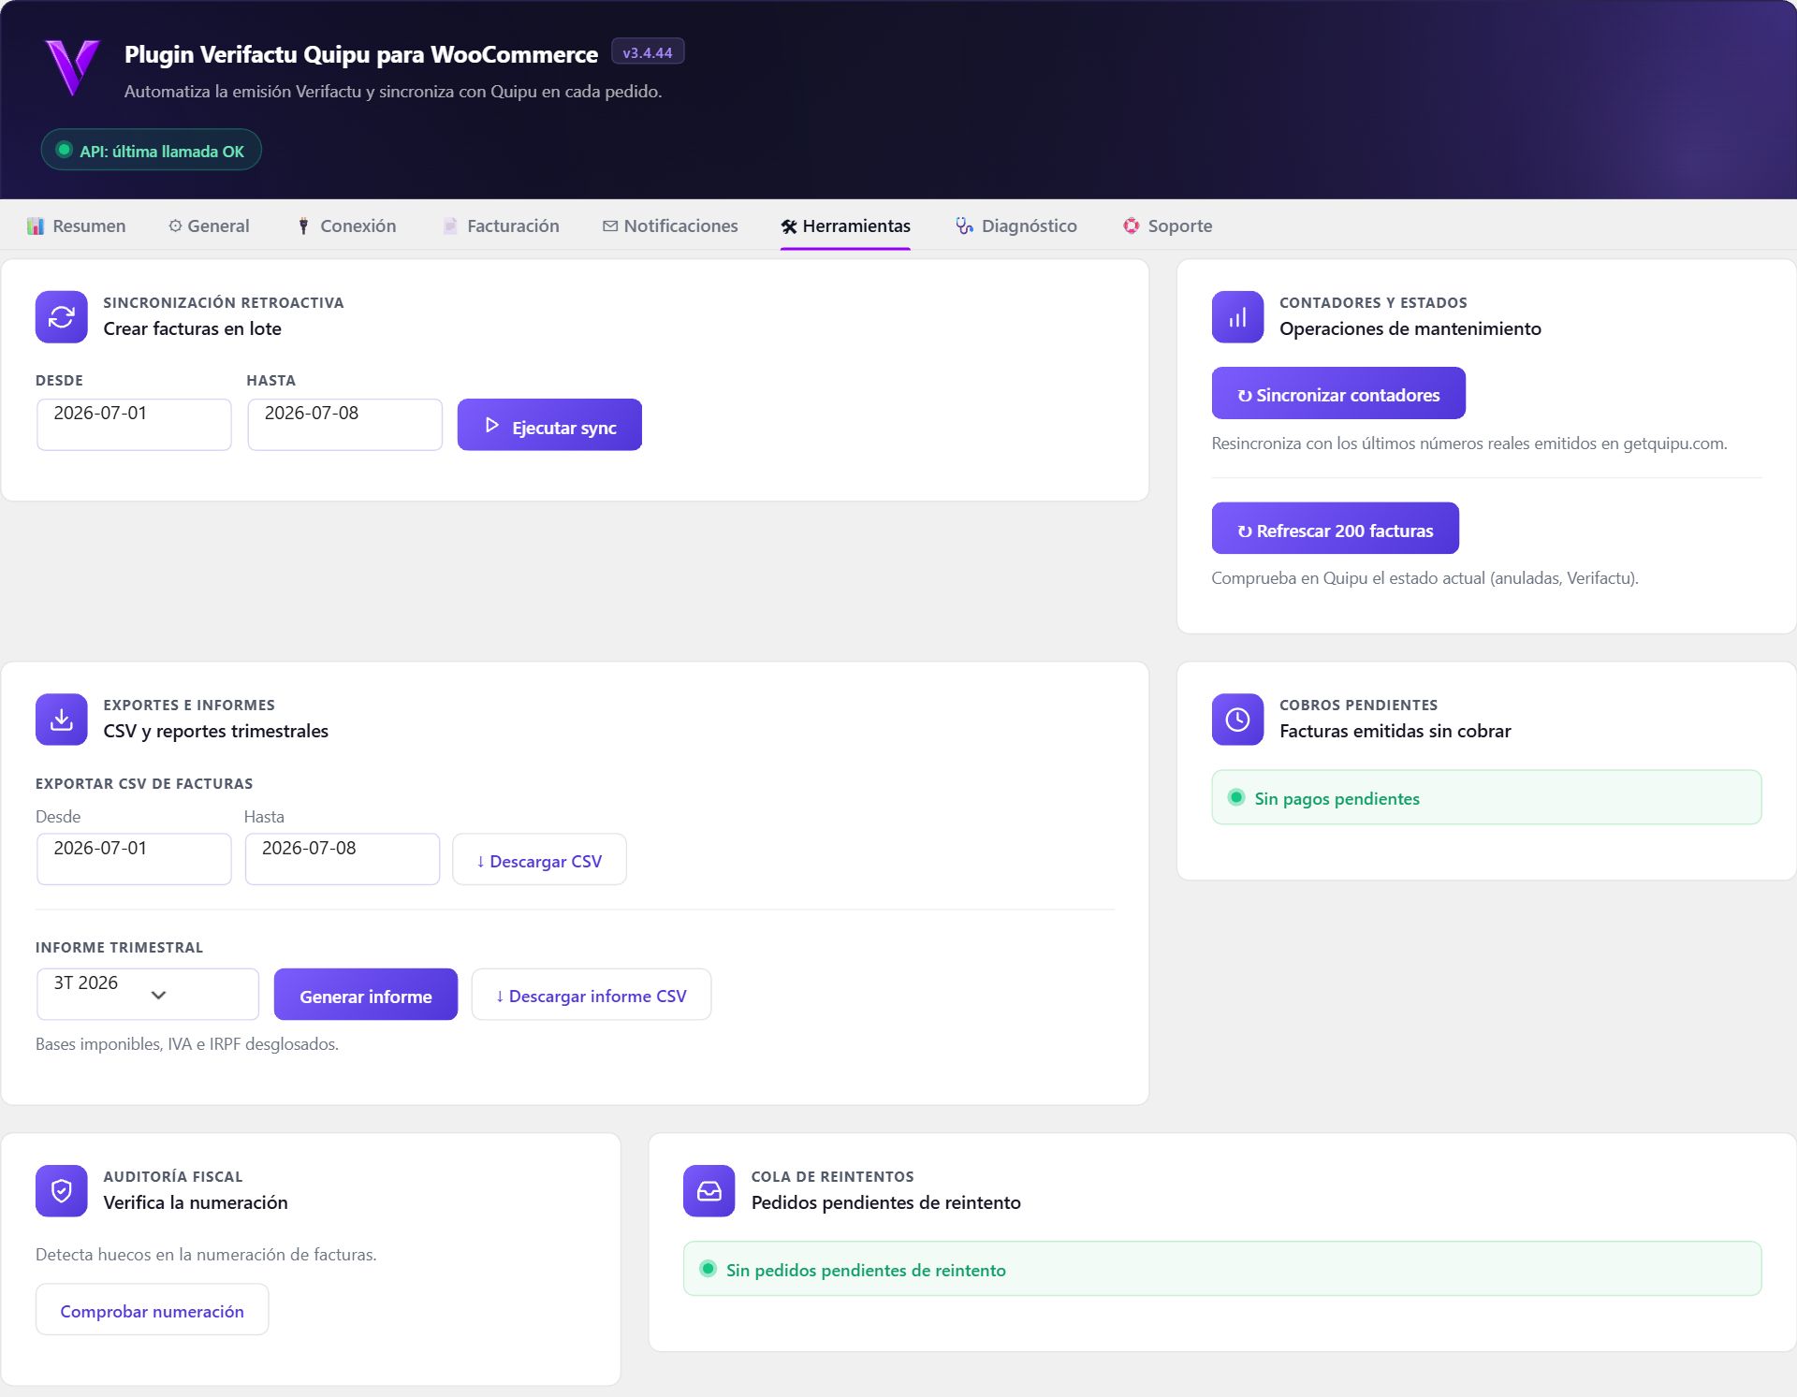
Task: Switch to the Notificaciones tab
Action: click(670, 226)
